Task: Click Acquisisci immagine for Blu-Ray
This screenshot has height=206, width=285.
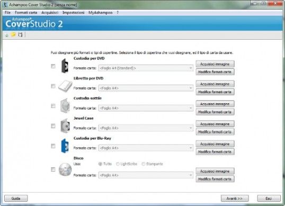Action: click(x=215, y=144)
